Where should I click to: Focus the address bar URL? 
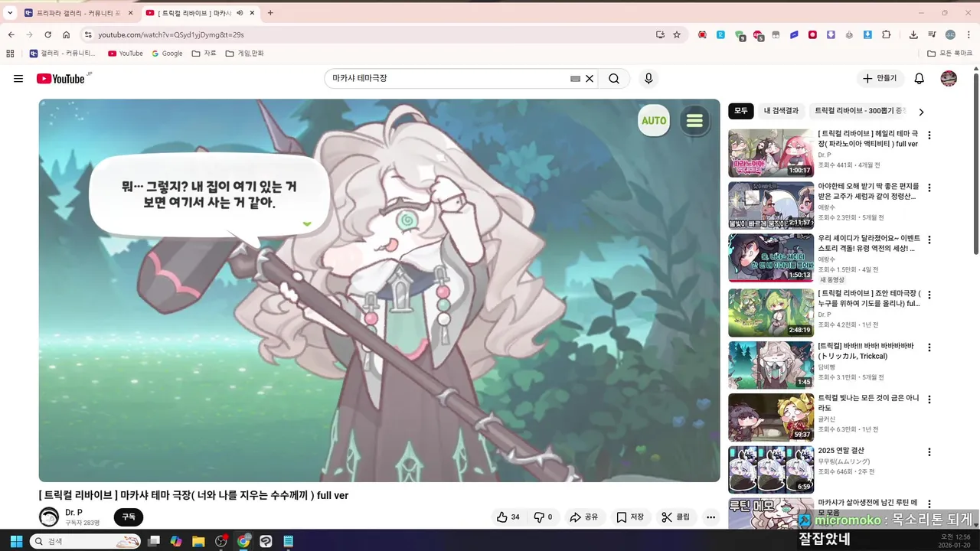(x=367, y=34)
